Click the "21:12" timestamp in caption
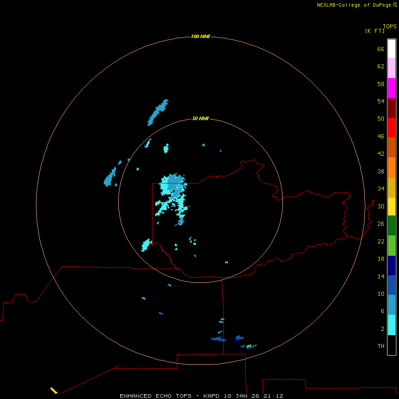399x399 pixels. 273,396
